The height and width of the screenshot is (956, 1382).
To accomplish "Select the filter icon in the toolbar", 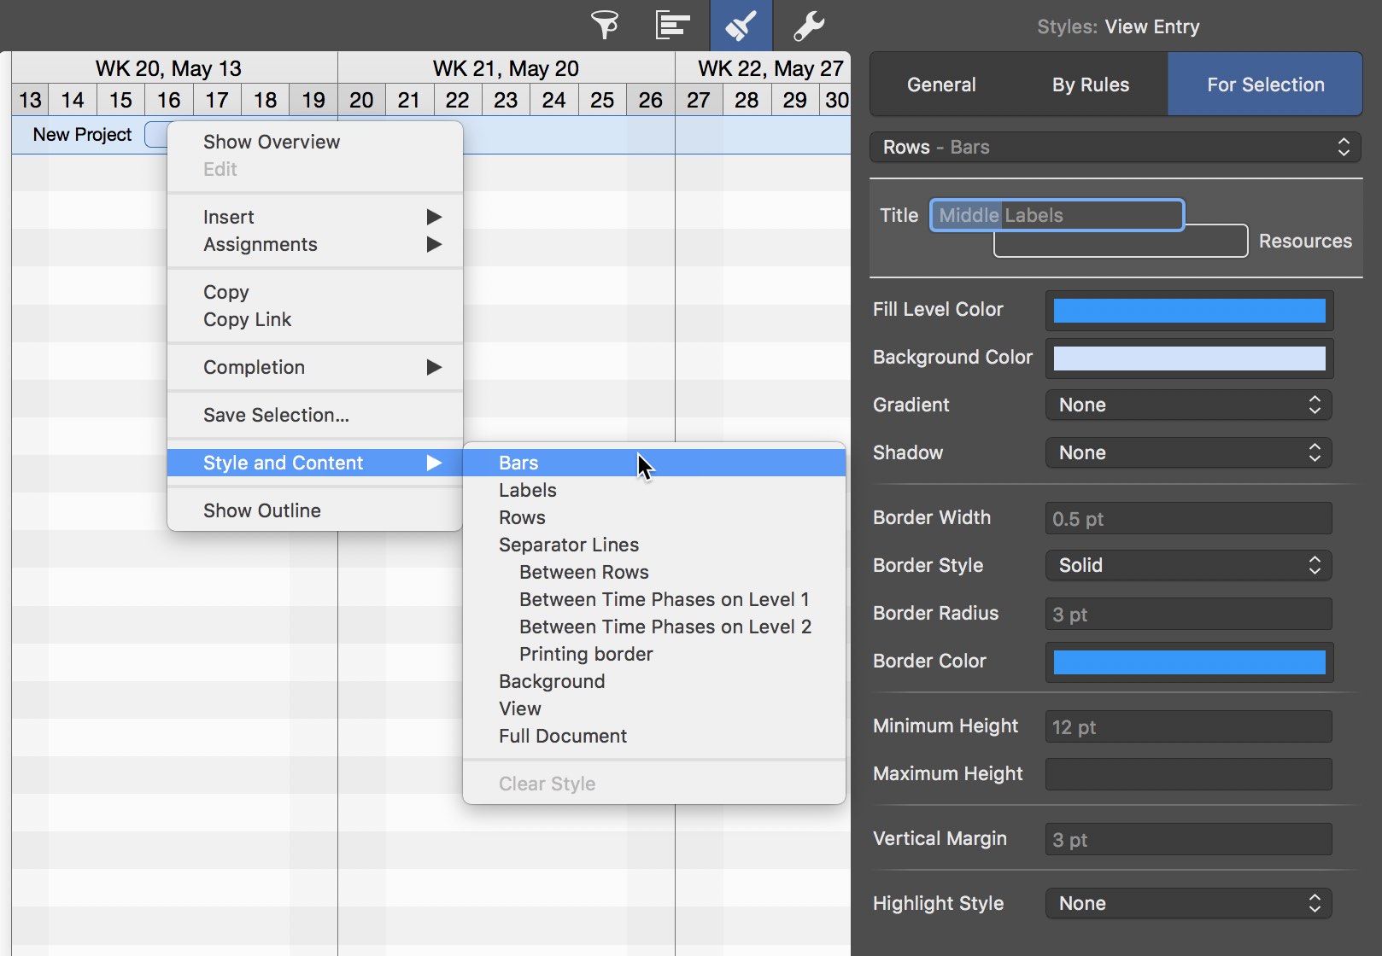I will (x=604, y=26).
